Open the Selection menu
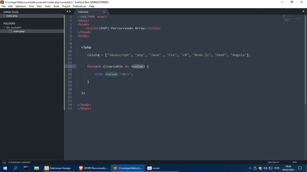The height and width of the screenshot is (172, 307). pos(21,6)
